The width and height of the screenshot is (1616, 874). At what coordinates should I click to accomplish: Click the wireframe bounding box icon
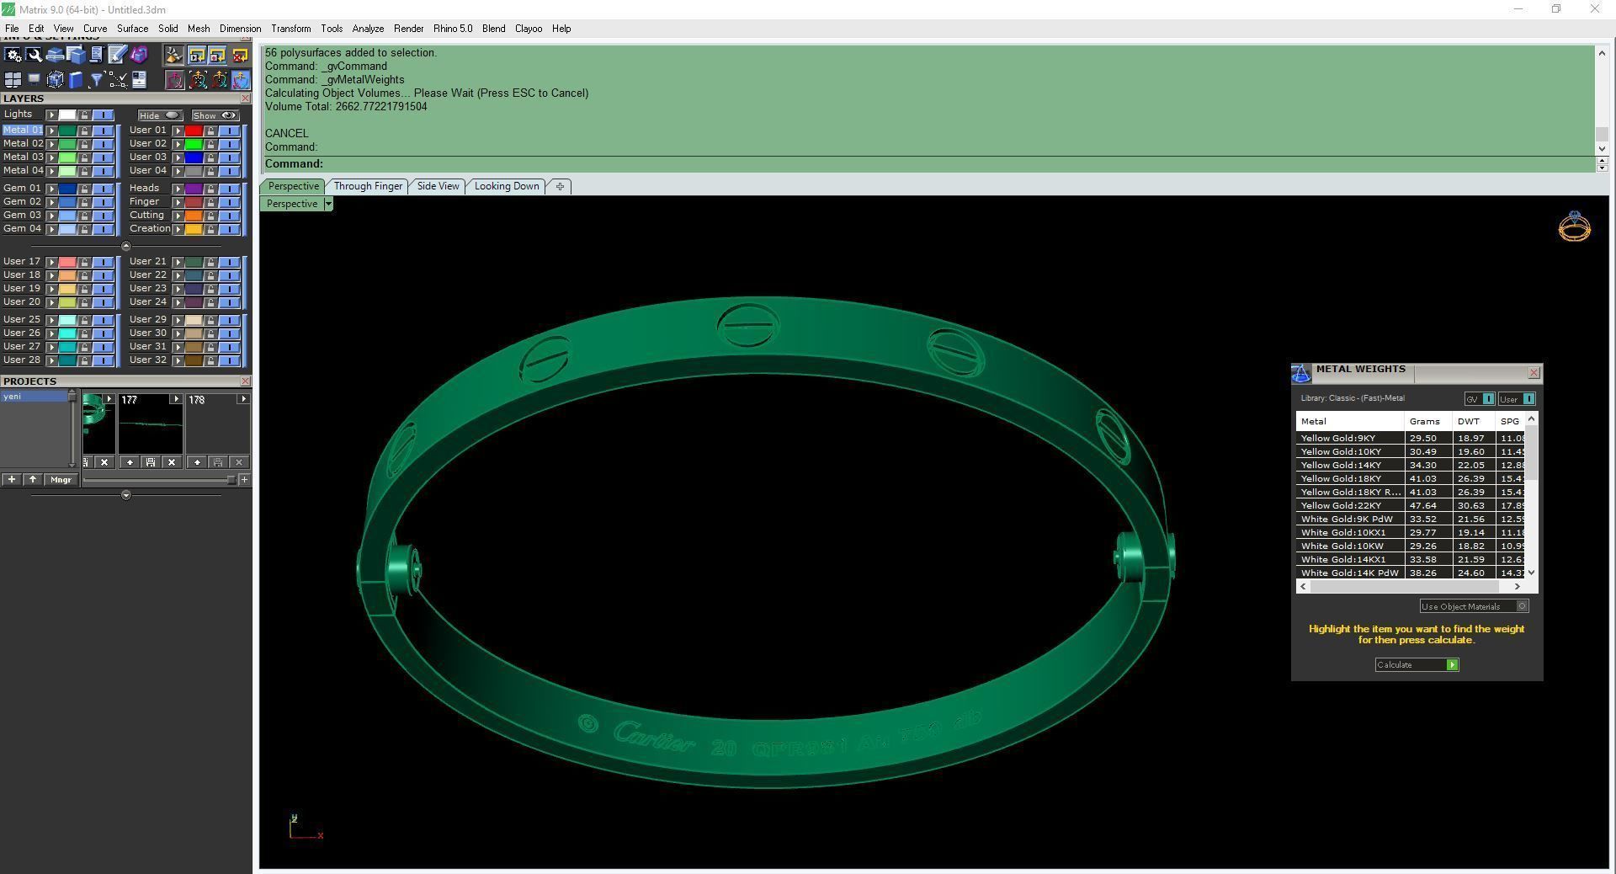(56, 80)
